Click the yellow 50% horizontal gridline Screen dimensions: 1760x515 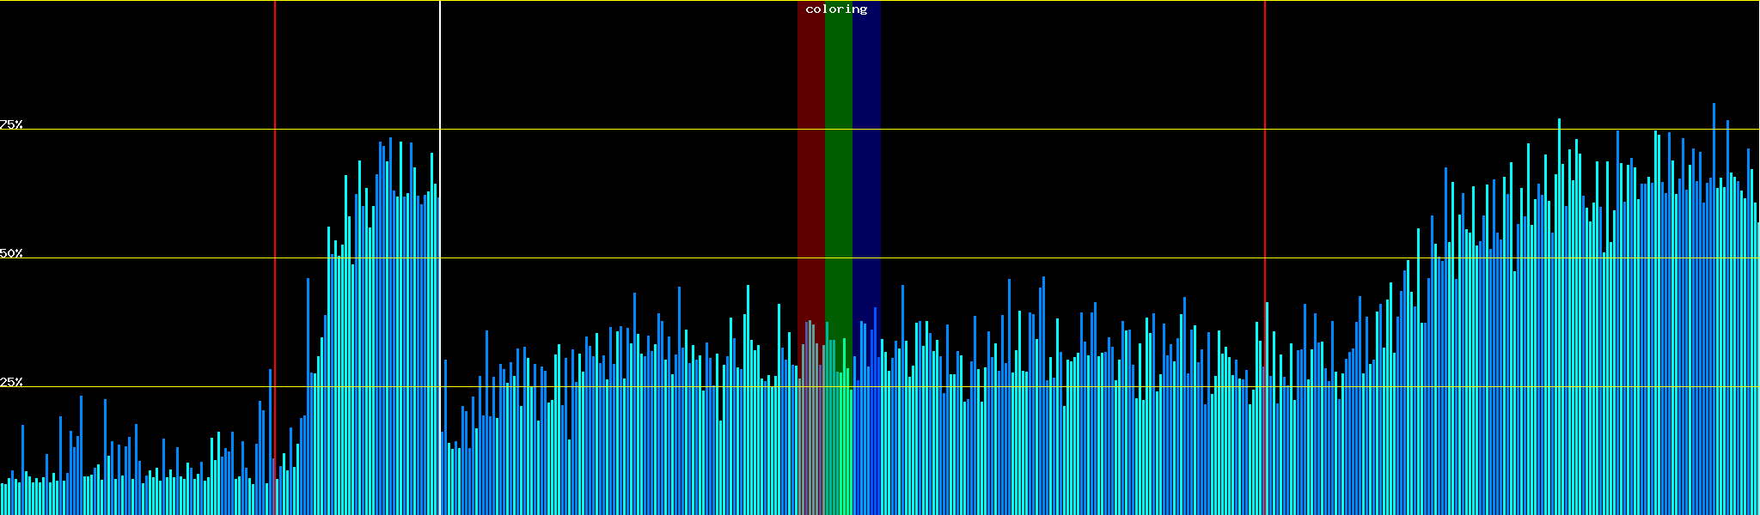coord(1031,258)
